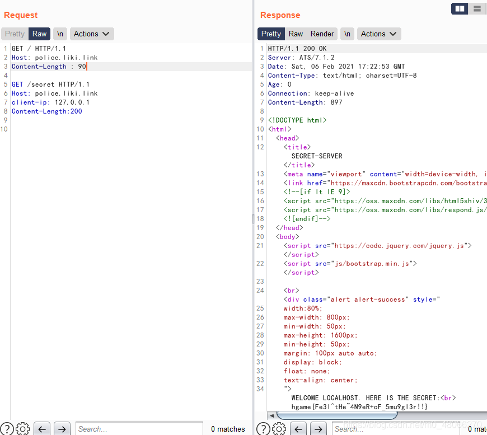Click 'HTTP/1.1 200 OK' response status line
The height and width of the screenshot is (435, 487).
(x=297, y=49)
